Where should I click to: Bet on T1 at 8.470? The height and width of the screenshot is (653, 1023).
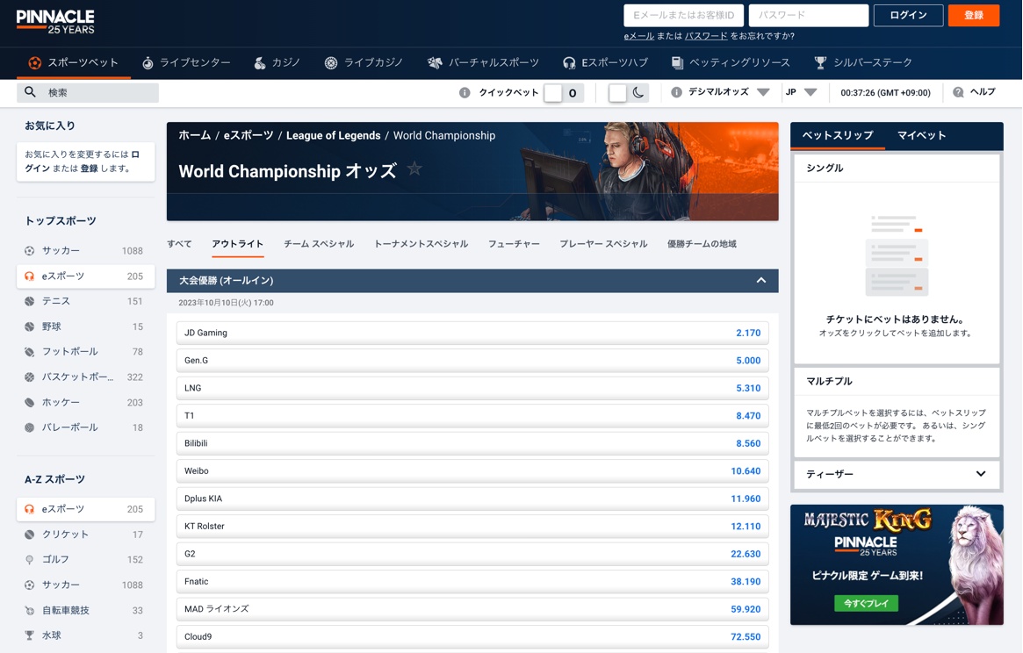tap(472, 415)
